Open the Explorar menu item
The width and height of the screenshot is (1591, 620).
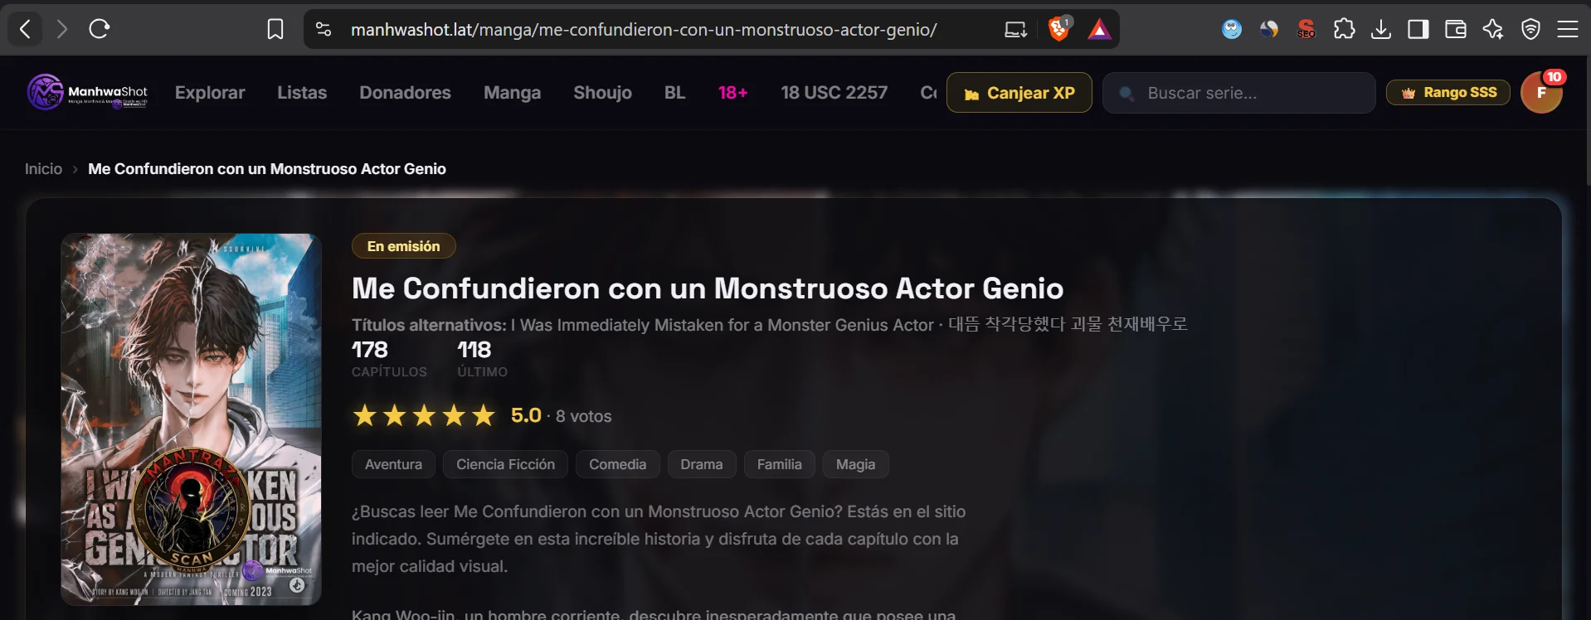click(x=210, y=93)
